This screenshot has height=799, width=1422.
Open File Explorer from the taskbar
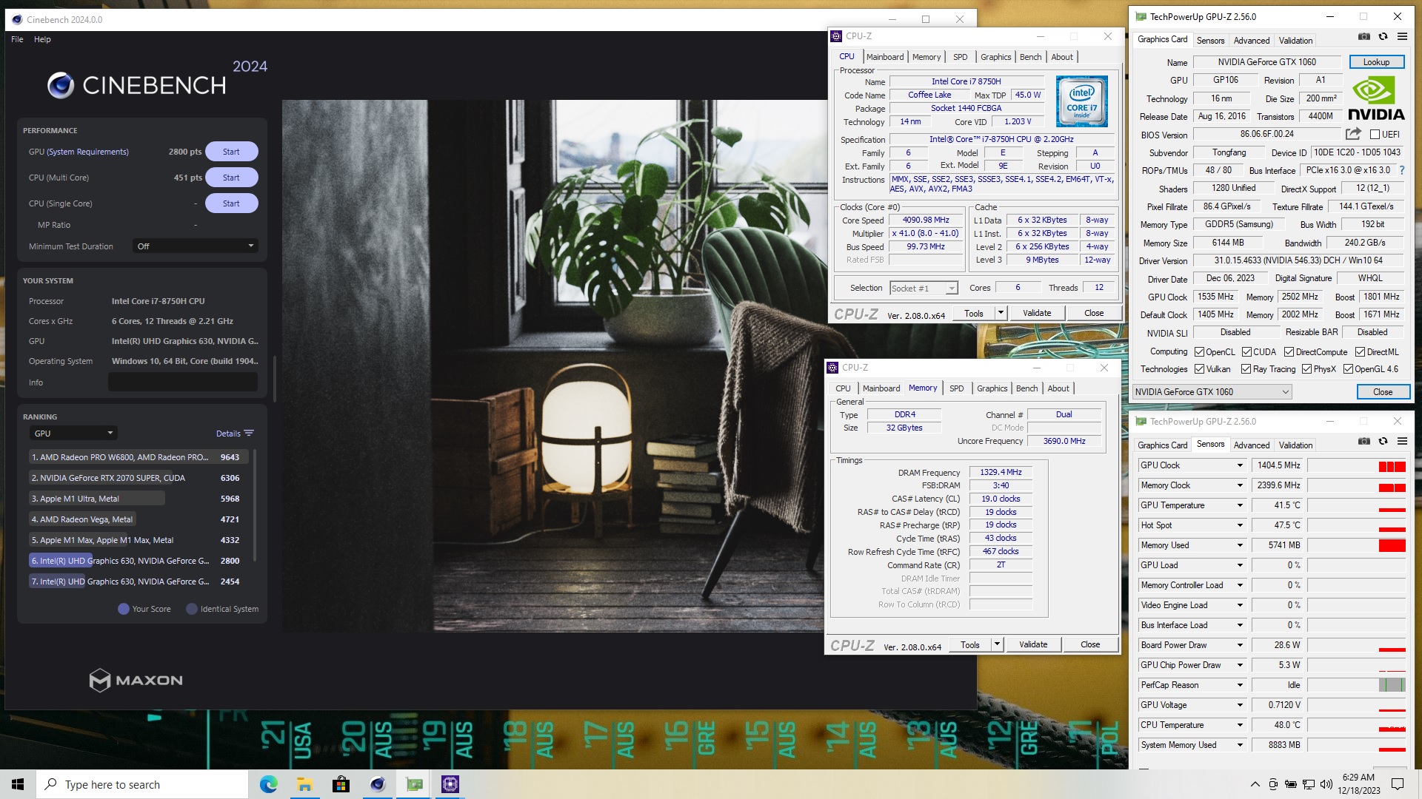click(x=304, y=784)
